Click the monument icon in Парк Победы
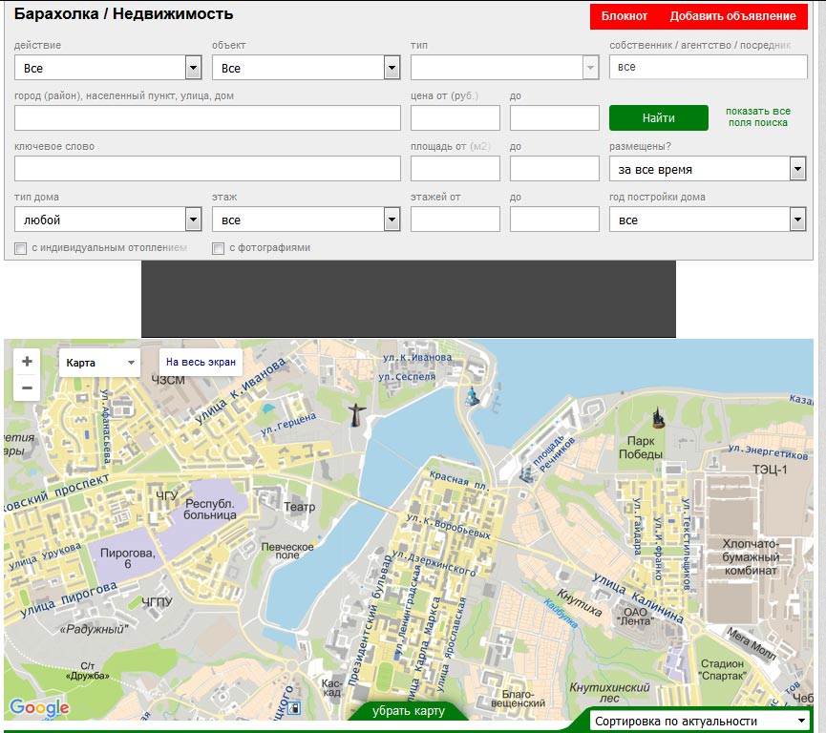This screenshot has height=733, width=826. 658,418
